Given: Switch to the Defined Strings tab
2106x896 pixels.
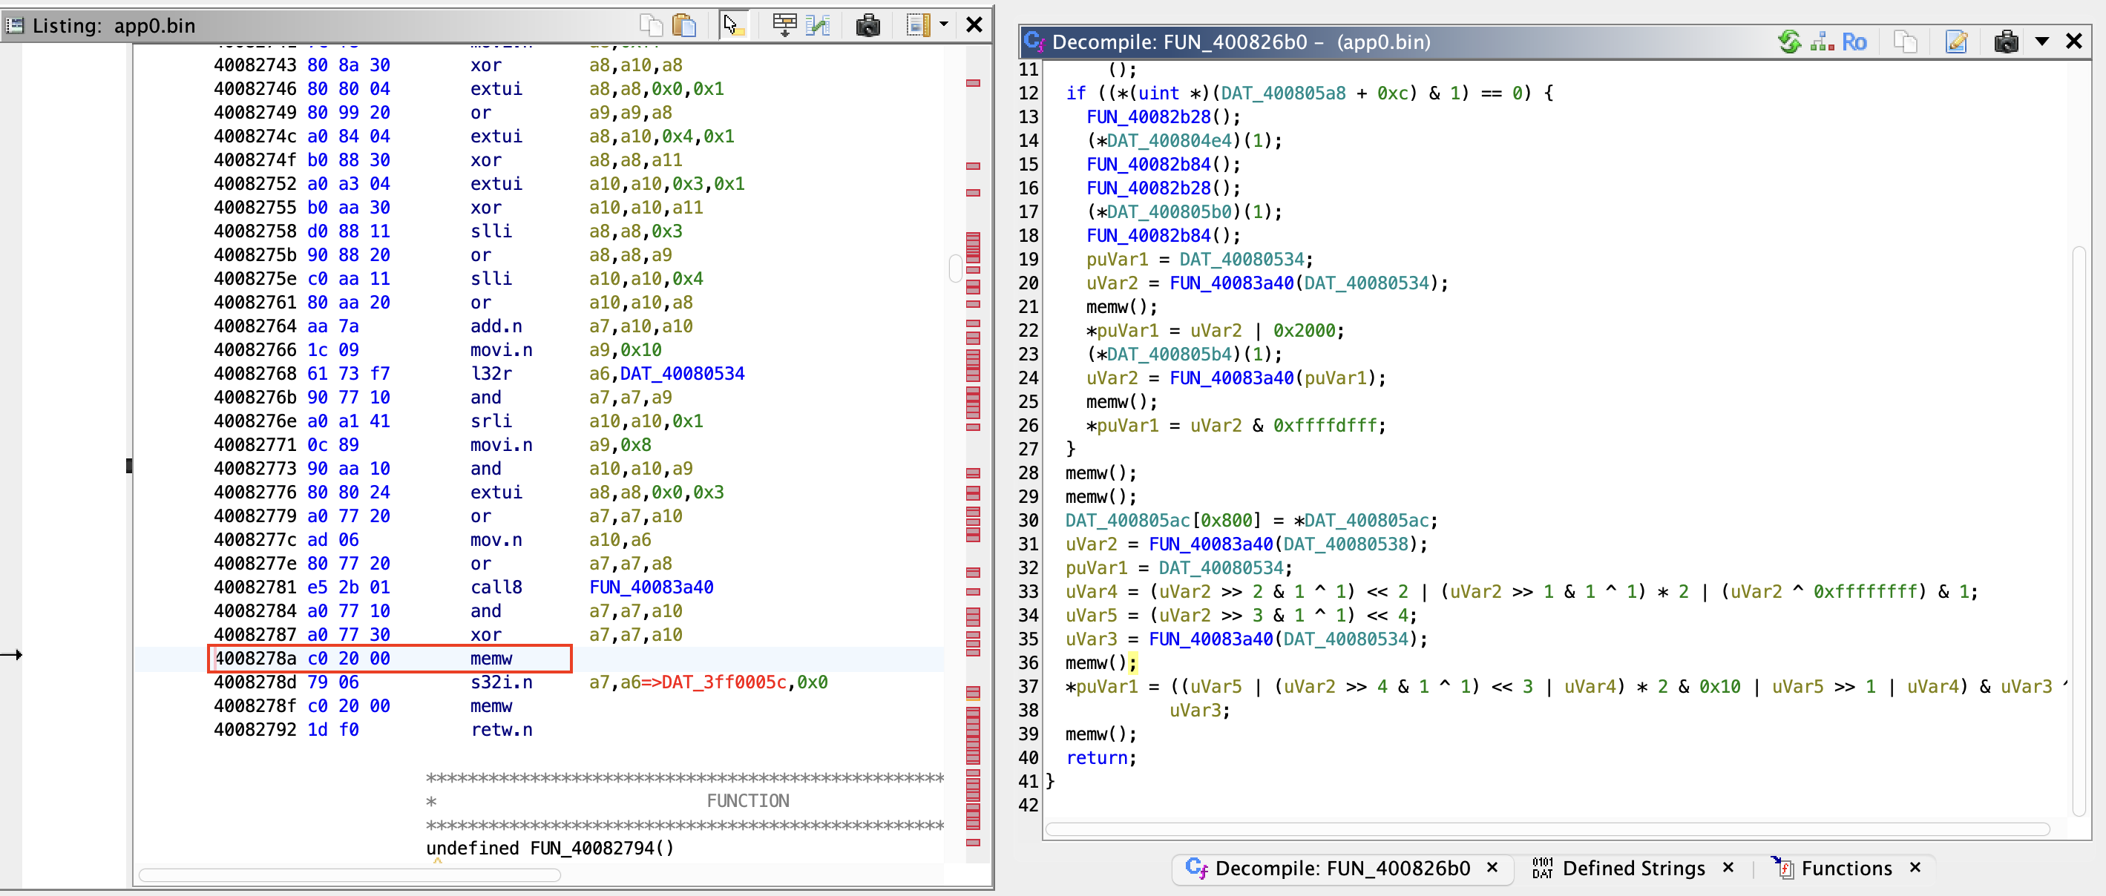Looking at the screenshot, I should click(x=1633, y=869).
